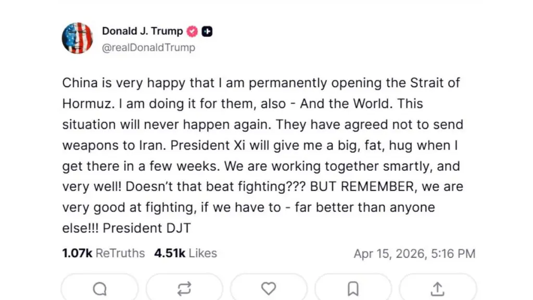The width and height of the screenshot is (533, 300).
Task: View the 4.51k Likes list
Action: click(x=185, y=254)
